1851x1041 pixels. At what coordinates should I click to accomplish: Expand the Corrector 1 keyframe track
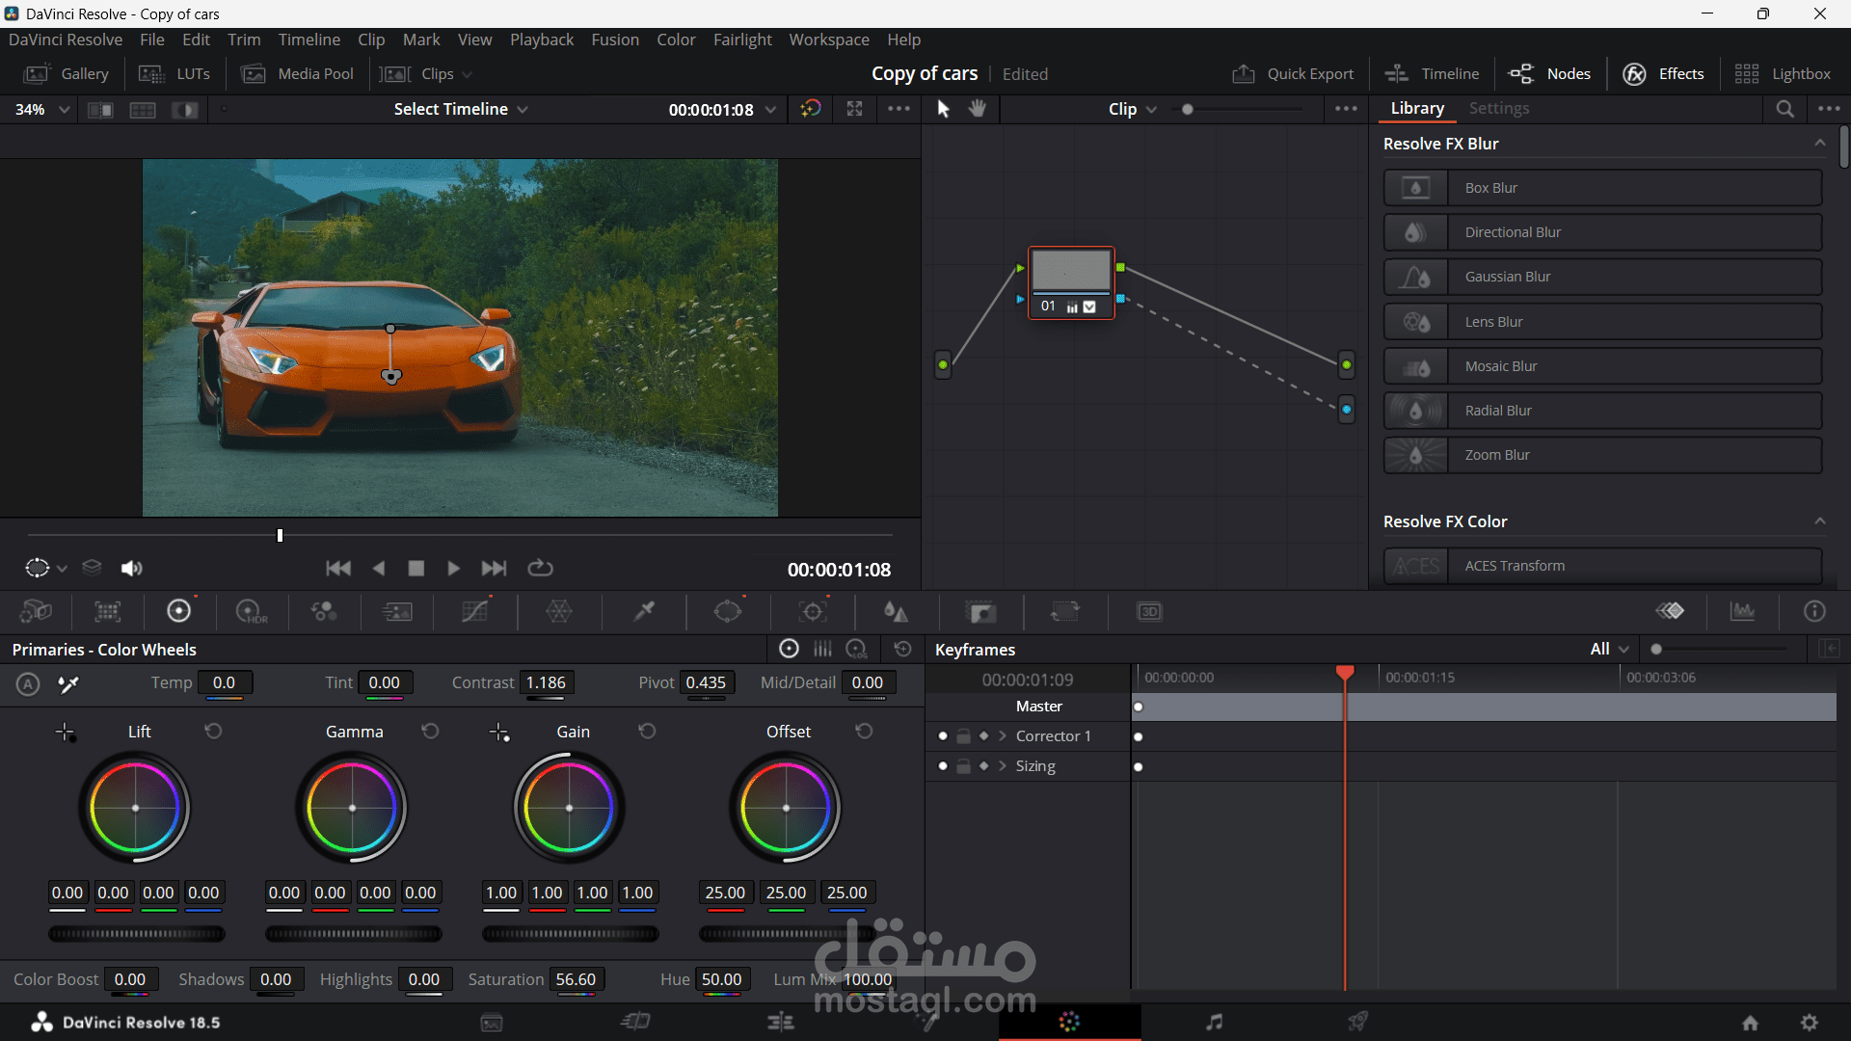coord(1003,736)
